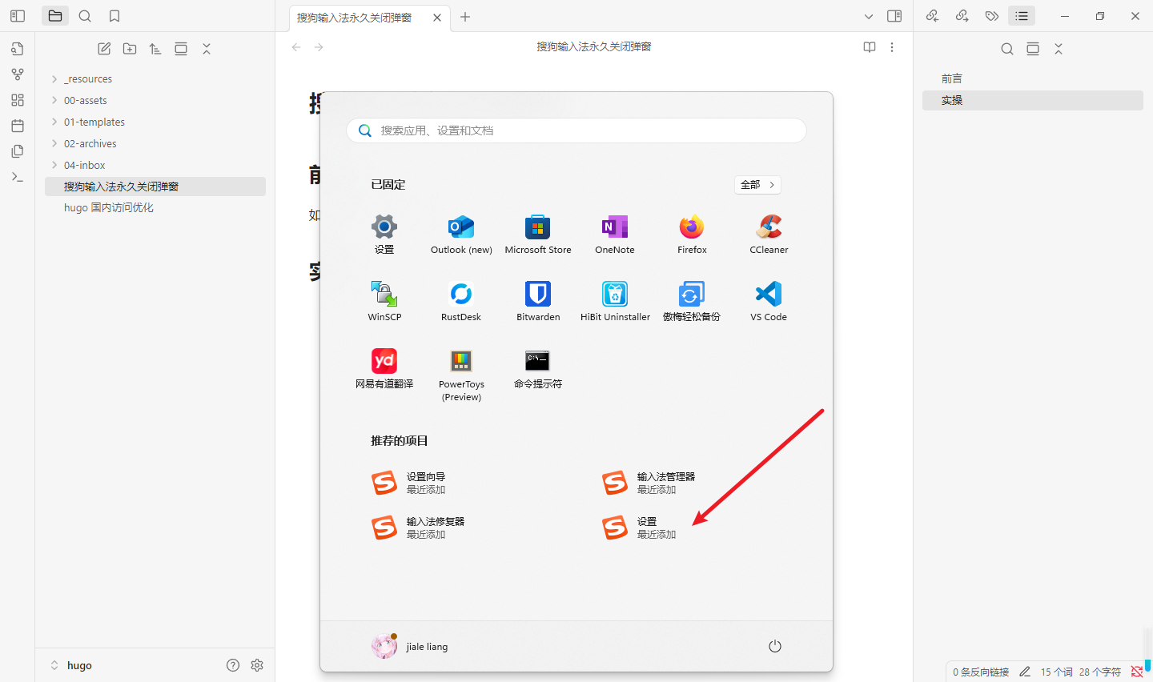
Task: Click the sync status icon in status bar
Action: pos(1137,672)
